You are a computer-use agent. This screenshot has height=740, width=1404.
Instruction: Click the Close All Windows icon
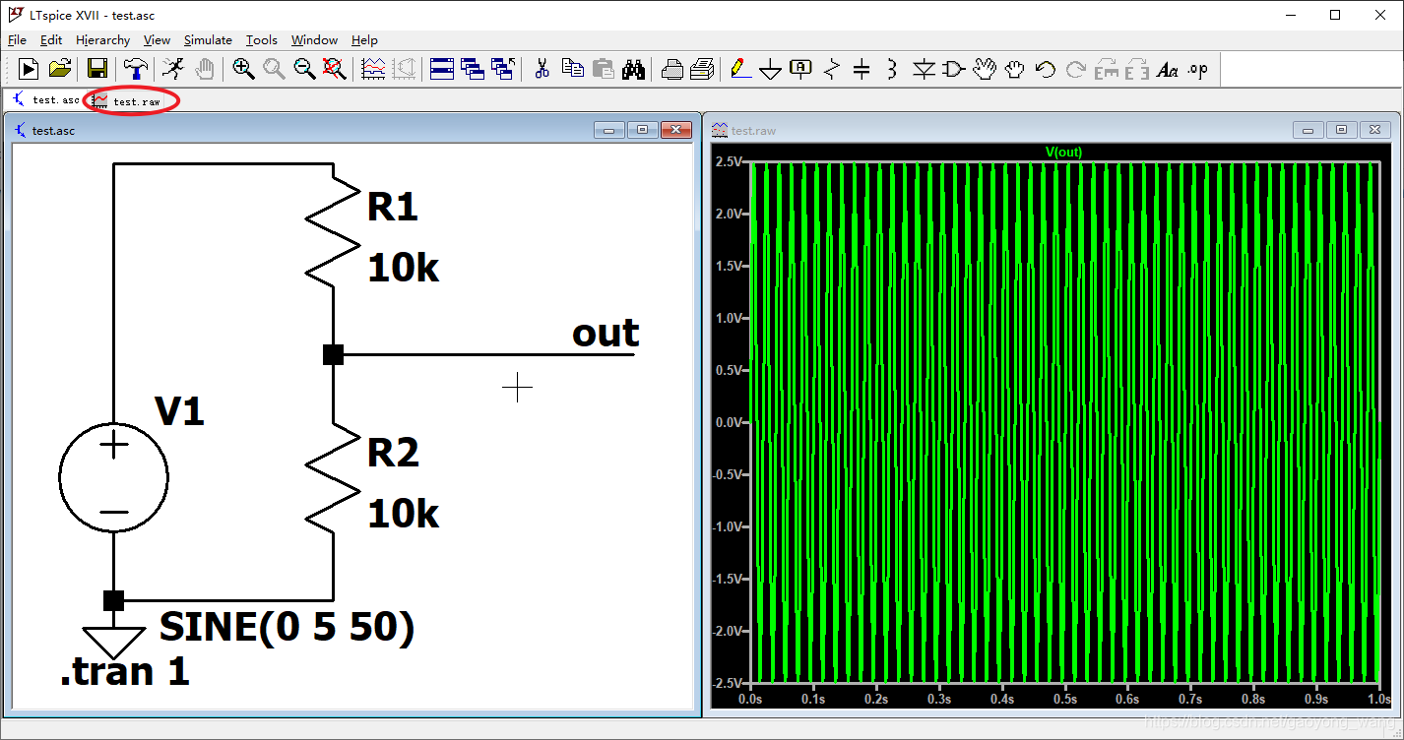coord(503,69)
